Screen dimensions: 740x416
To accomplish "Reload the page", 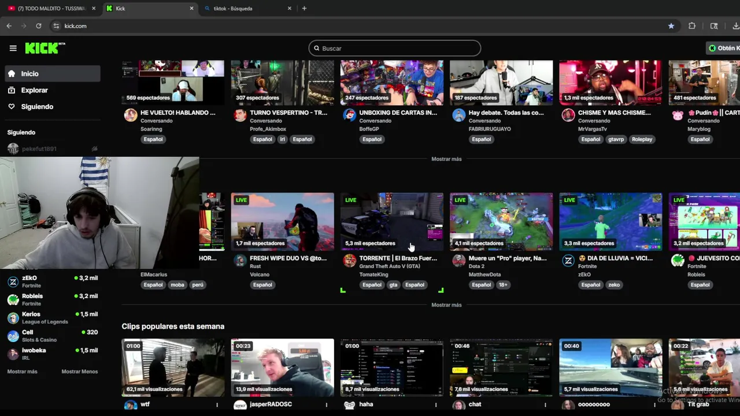I will 39,26.
